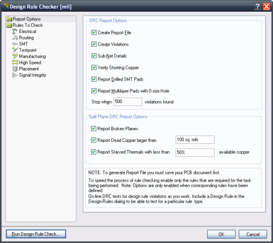This screenshot has width=273, height=243.
Task: Disable Verify Shorting Copper
Action: tap(94, 68)
